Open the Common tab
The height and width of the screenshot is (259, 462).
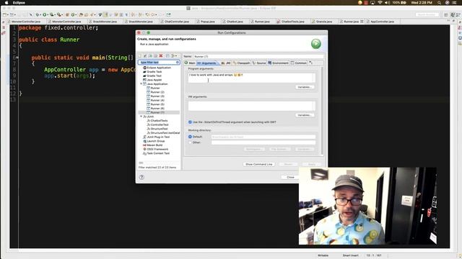(x=299, y=63)
